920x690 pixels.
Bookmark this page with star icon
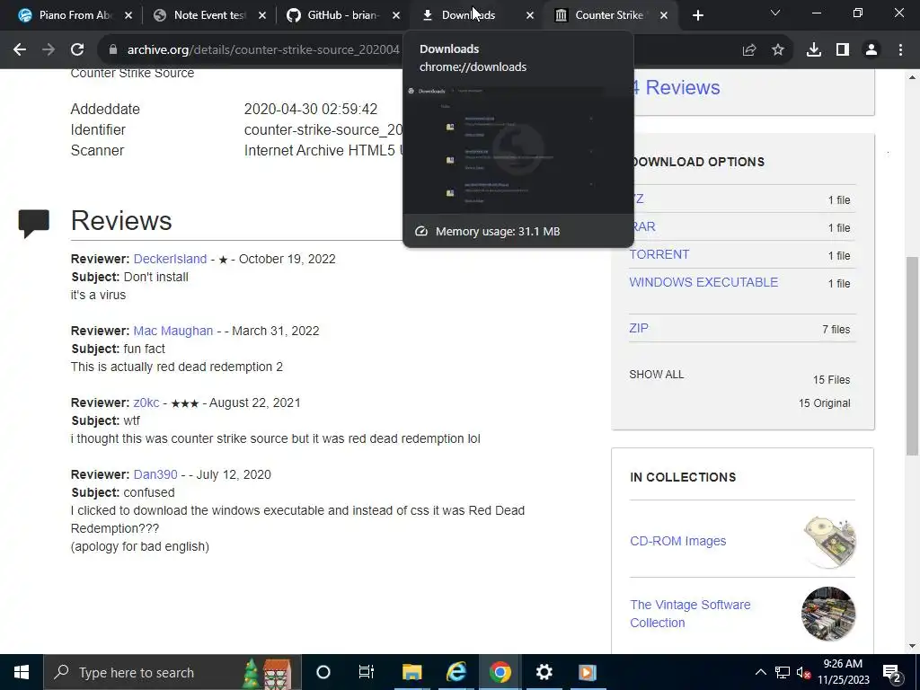(x=778, y=50)
